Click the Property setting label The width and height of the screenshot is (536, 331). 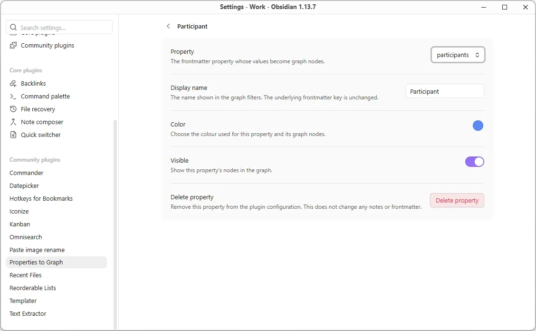pos(182,52)
